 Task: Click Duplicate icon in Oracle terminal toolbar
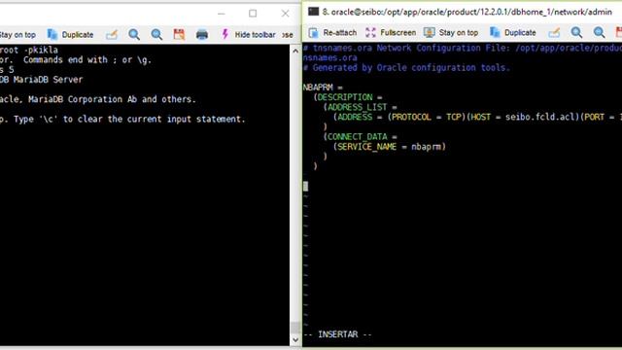point(495,32)
